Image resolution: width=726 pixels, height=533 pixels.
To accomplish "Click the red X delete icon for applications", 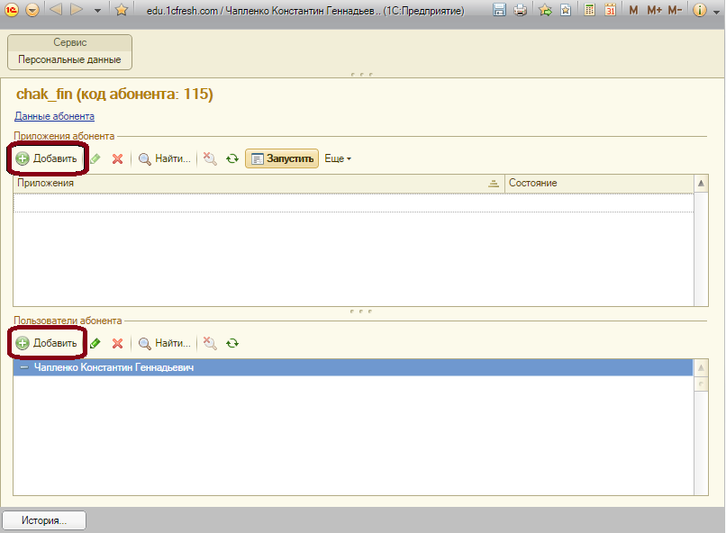I will coord(118,158).
